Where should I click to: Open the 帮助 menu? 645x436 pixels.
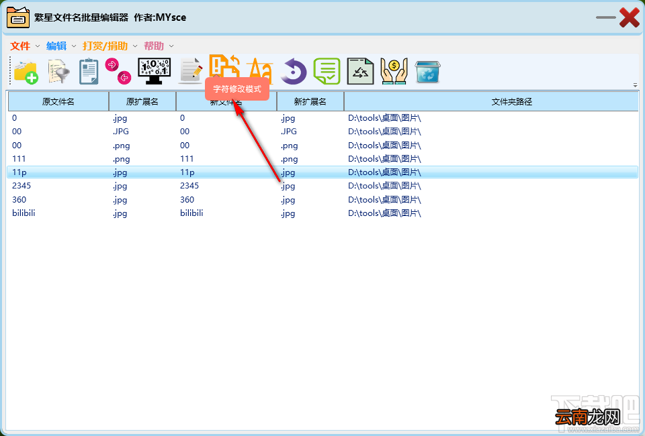point(155,46)
